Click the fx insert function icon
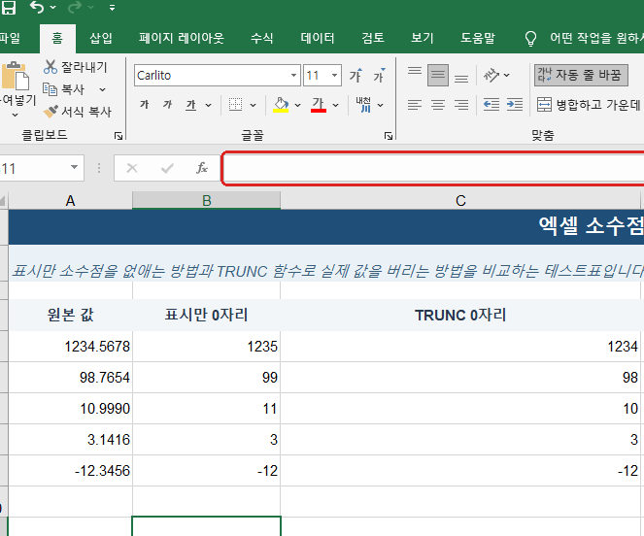644x536 pixels. 202,168
